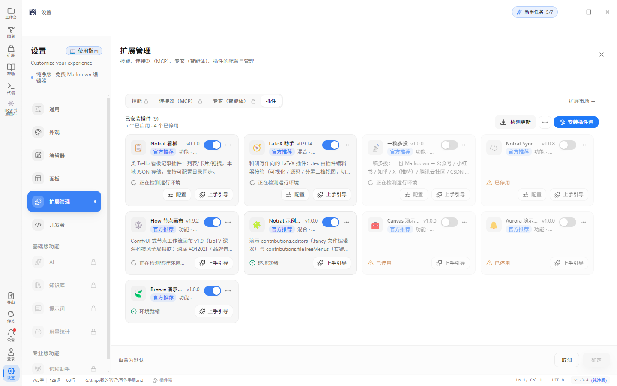Open more options for Notrat 看板 plugin
617x386 pixels.
(228, 145)
